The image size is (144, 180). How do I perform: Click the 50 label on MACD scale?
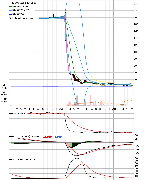pyautogui.click(x=136, y=135)
